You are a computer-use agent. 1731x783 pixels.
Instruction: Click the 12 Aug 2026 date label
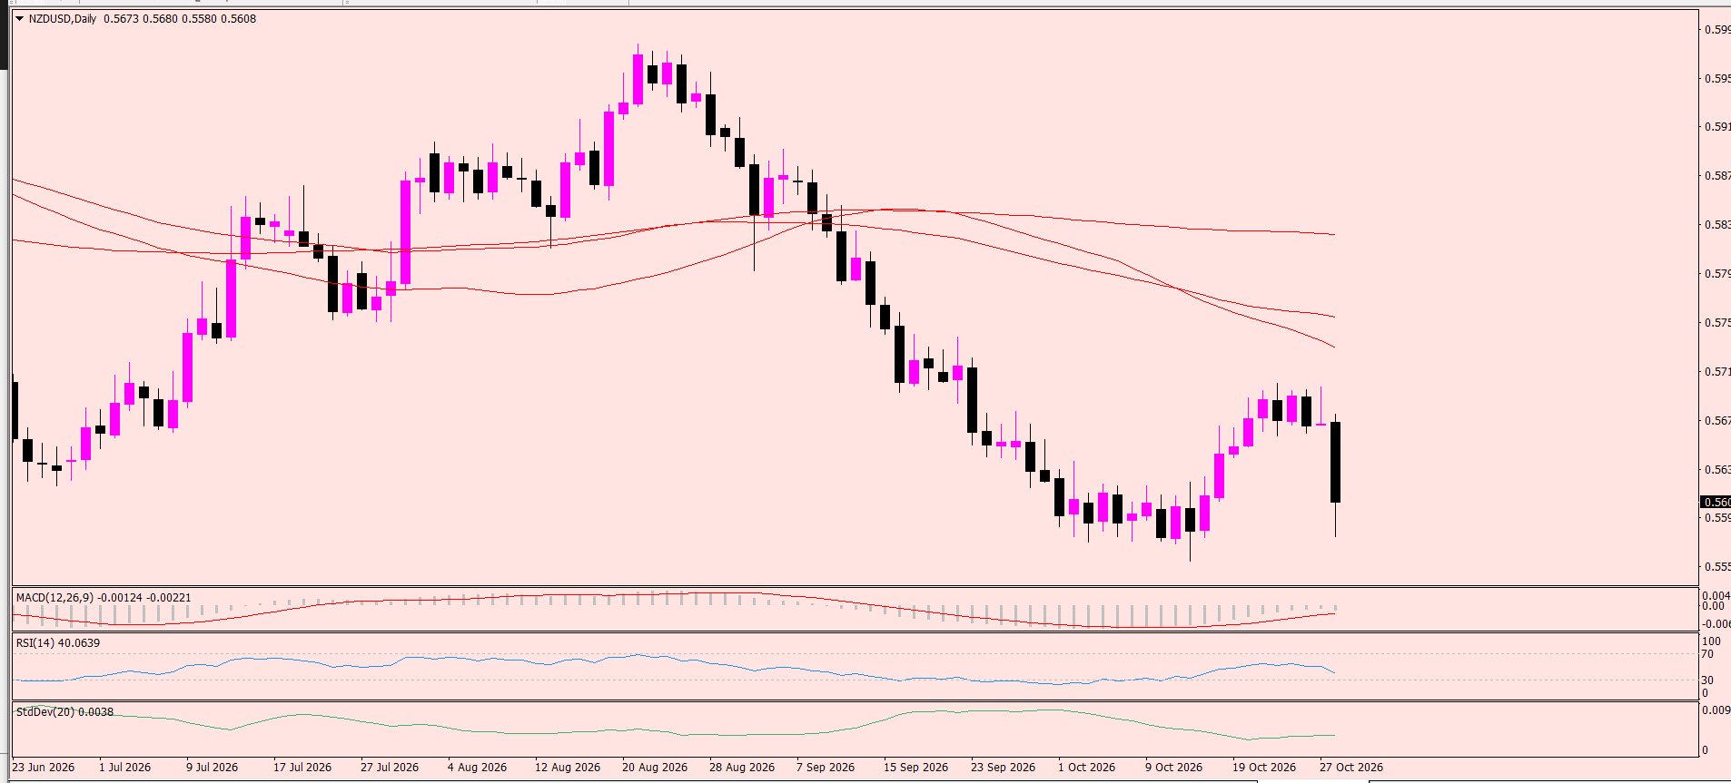(x=568, y=767)
